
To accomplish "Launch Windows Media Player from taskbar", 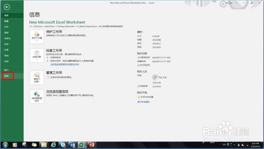I will pos(15,145).
